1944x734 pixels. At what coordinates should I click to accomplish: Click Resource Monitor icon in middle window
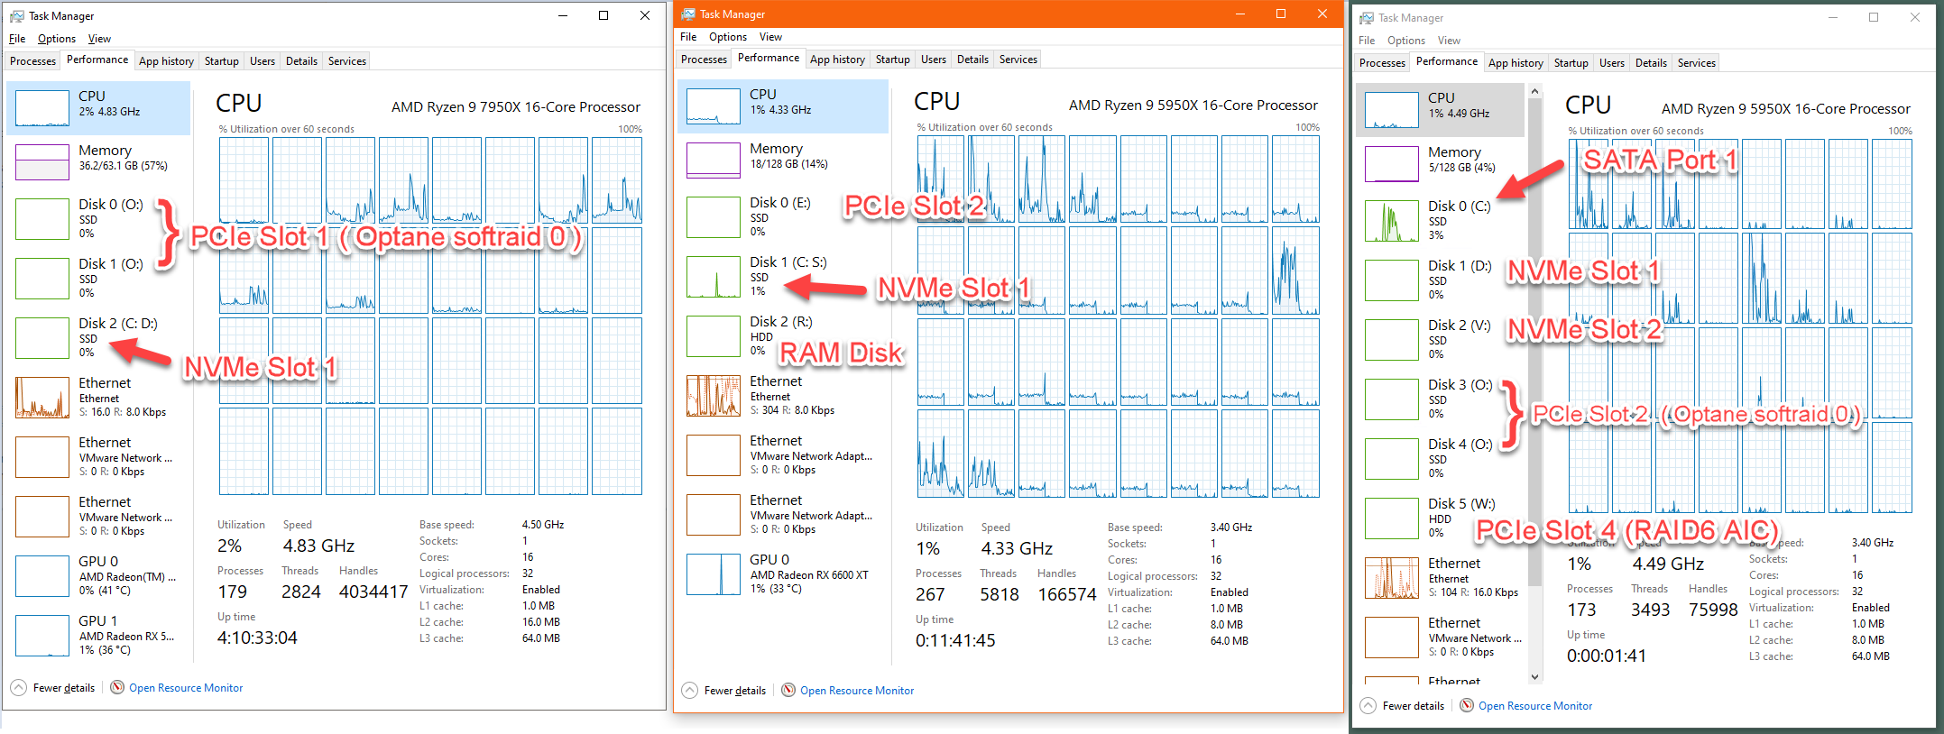(788, 690)
